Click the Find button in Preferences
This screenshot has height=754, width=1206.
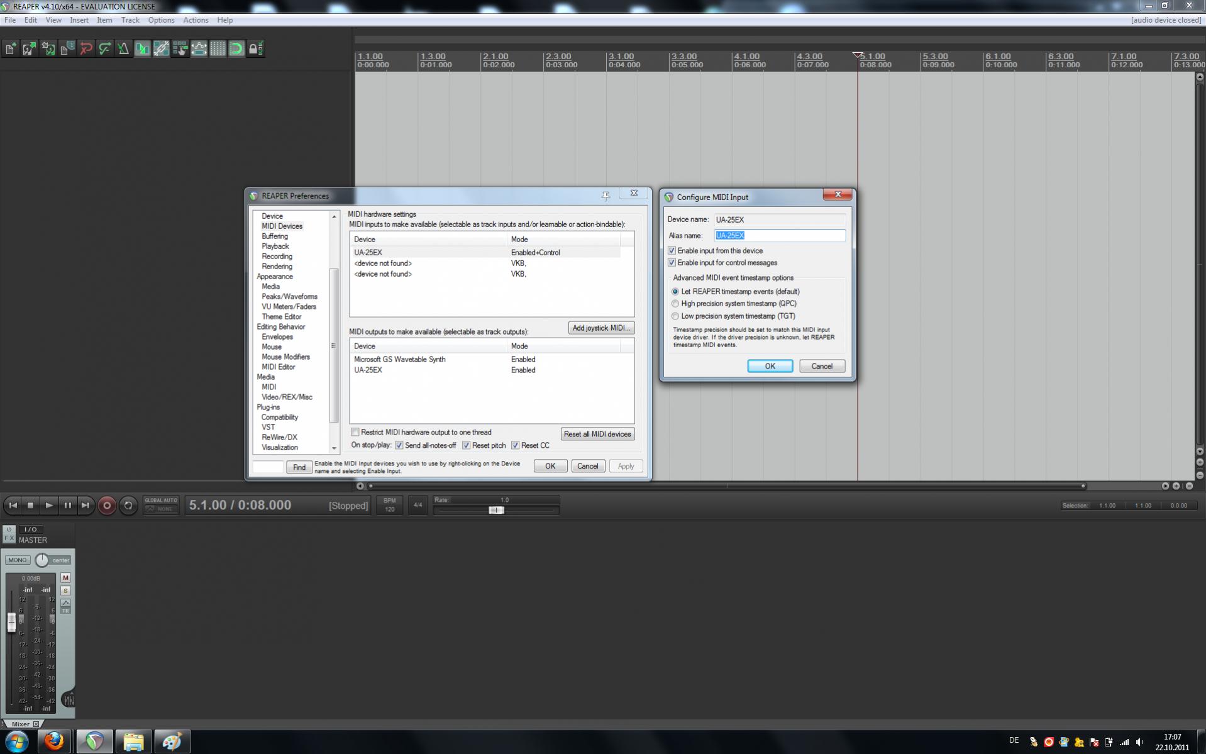[x=299, y=467]
